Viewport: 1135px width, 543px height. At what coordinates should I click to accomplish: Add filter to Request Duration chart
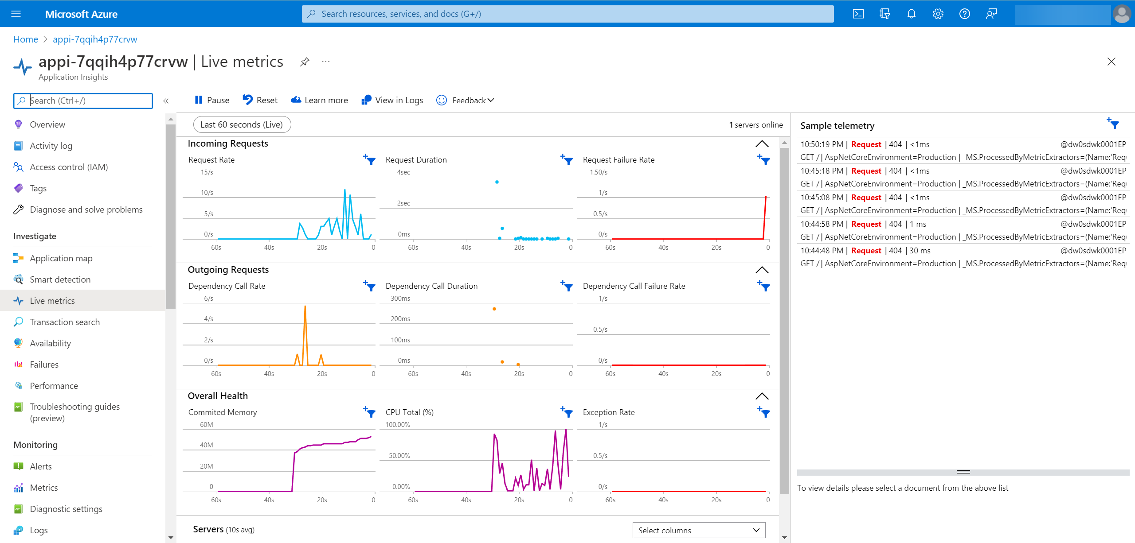[x=566, y=159]
